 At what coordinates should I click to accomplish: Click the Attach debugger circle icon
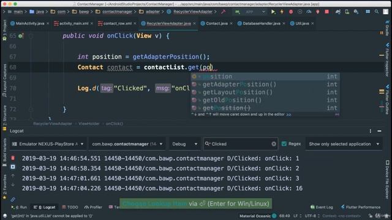(x=300, y=12)
